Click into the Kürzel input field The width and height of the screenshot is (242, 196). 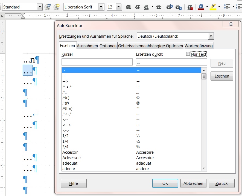click(x=97, y=62)
